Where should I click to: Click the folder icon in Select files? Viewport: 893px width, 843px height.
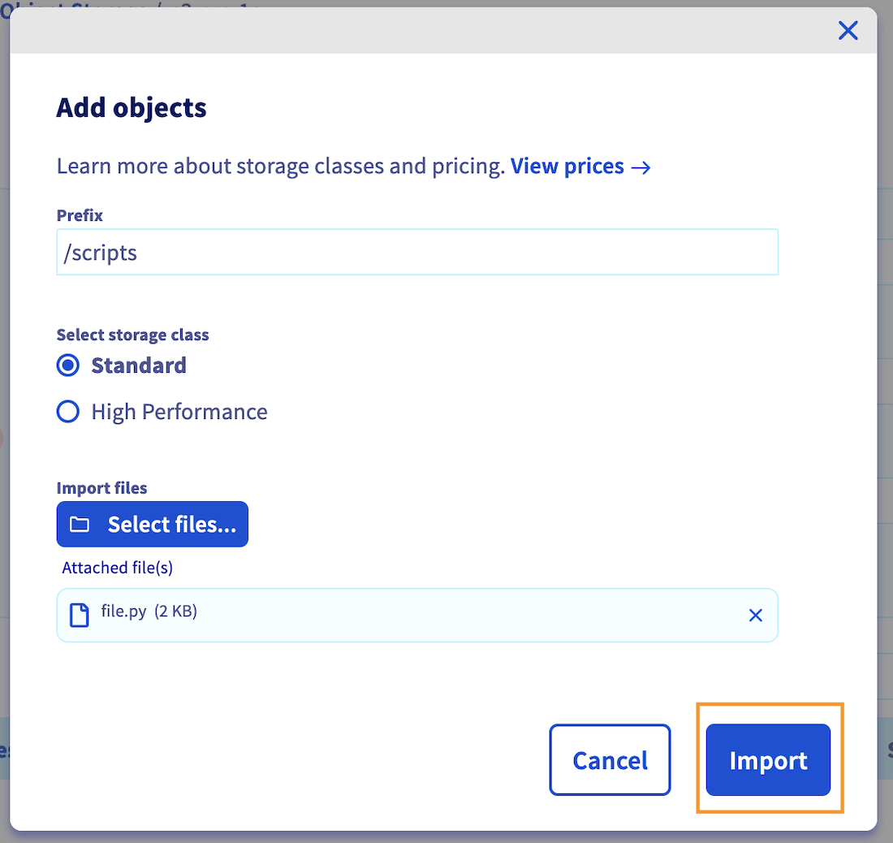pyautogui.click(x=80, y=525)
